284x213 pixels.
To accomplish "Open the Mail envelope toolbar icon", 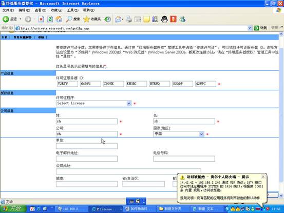I will pos(118,19).
